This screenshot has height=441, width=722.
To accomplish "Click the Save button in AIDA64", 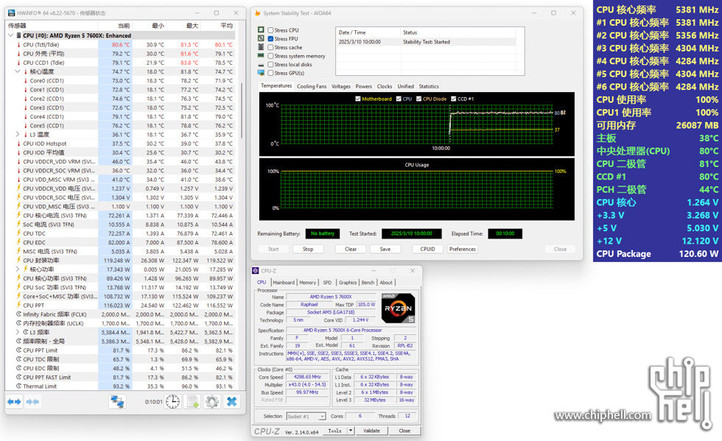I will click(385, 249).
